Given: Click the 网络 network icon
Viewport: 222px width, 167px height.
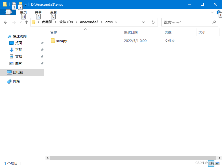Looking at the screenshot, I should tap(9, 81).
